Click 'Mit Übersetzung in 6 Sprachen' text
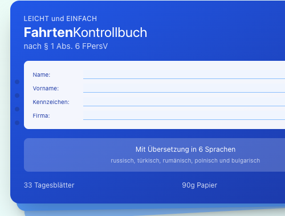 pos(185,149)
